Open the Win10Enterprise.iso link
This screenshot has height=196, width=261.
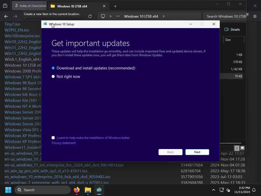coord(22,36)
